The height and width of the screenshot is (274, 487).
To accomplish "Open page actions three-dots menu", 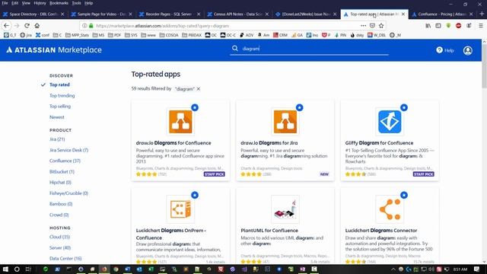I will [x=363, y=26].
